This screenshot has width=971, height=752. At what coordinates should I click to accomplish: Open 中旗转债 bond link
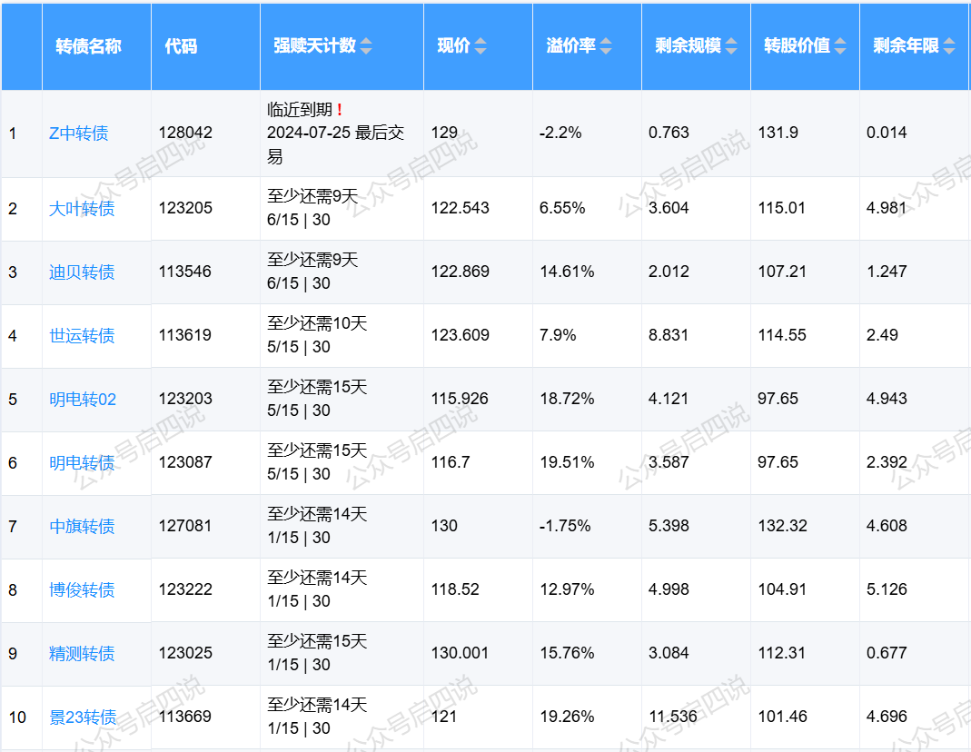tap(82, 527)
